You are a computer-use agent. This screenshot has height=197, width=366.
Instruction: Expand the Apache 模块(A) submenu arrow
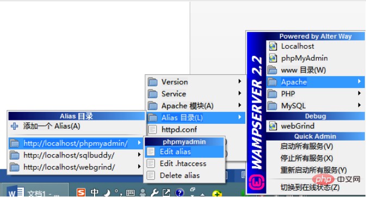pyautogui.click(x=240, y=105)
